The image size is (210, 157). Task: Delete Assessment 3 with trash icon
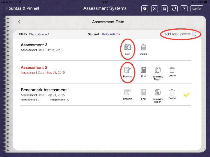click(143, 50)
